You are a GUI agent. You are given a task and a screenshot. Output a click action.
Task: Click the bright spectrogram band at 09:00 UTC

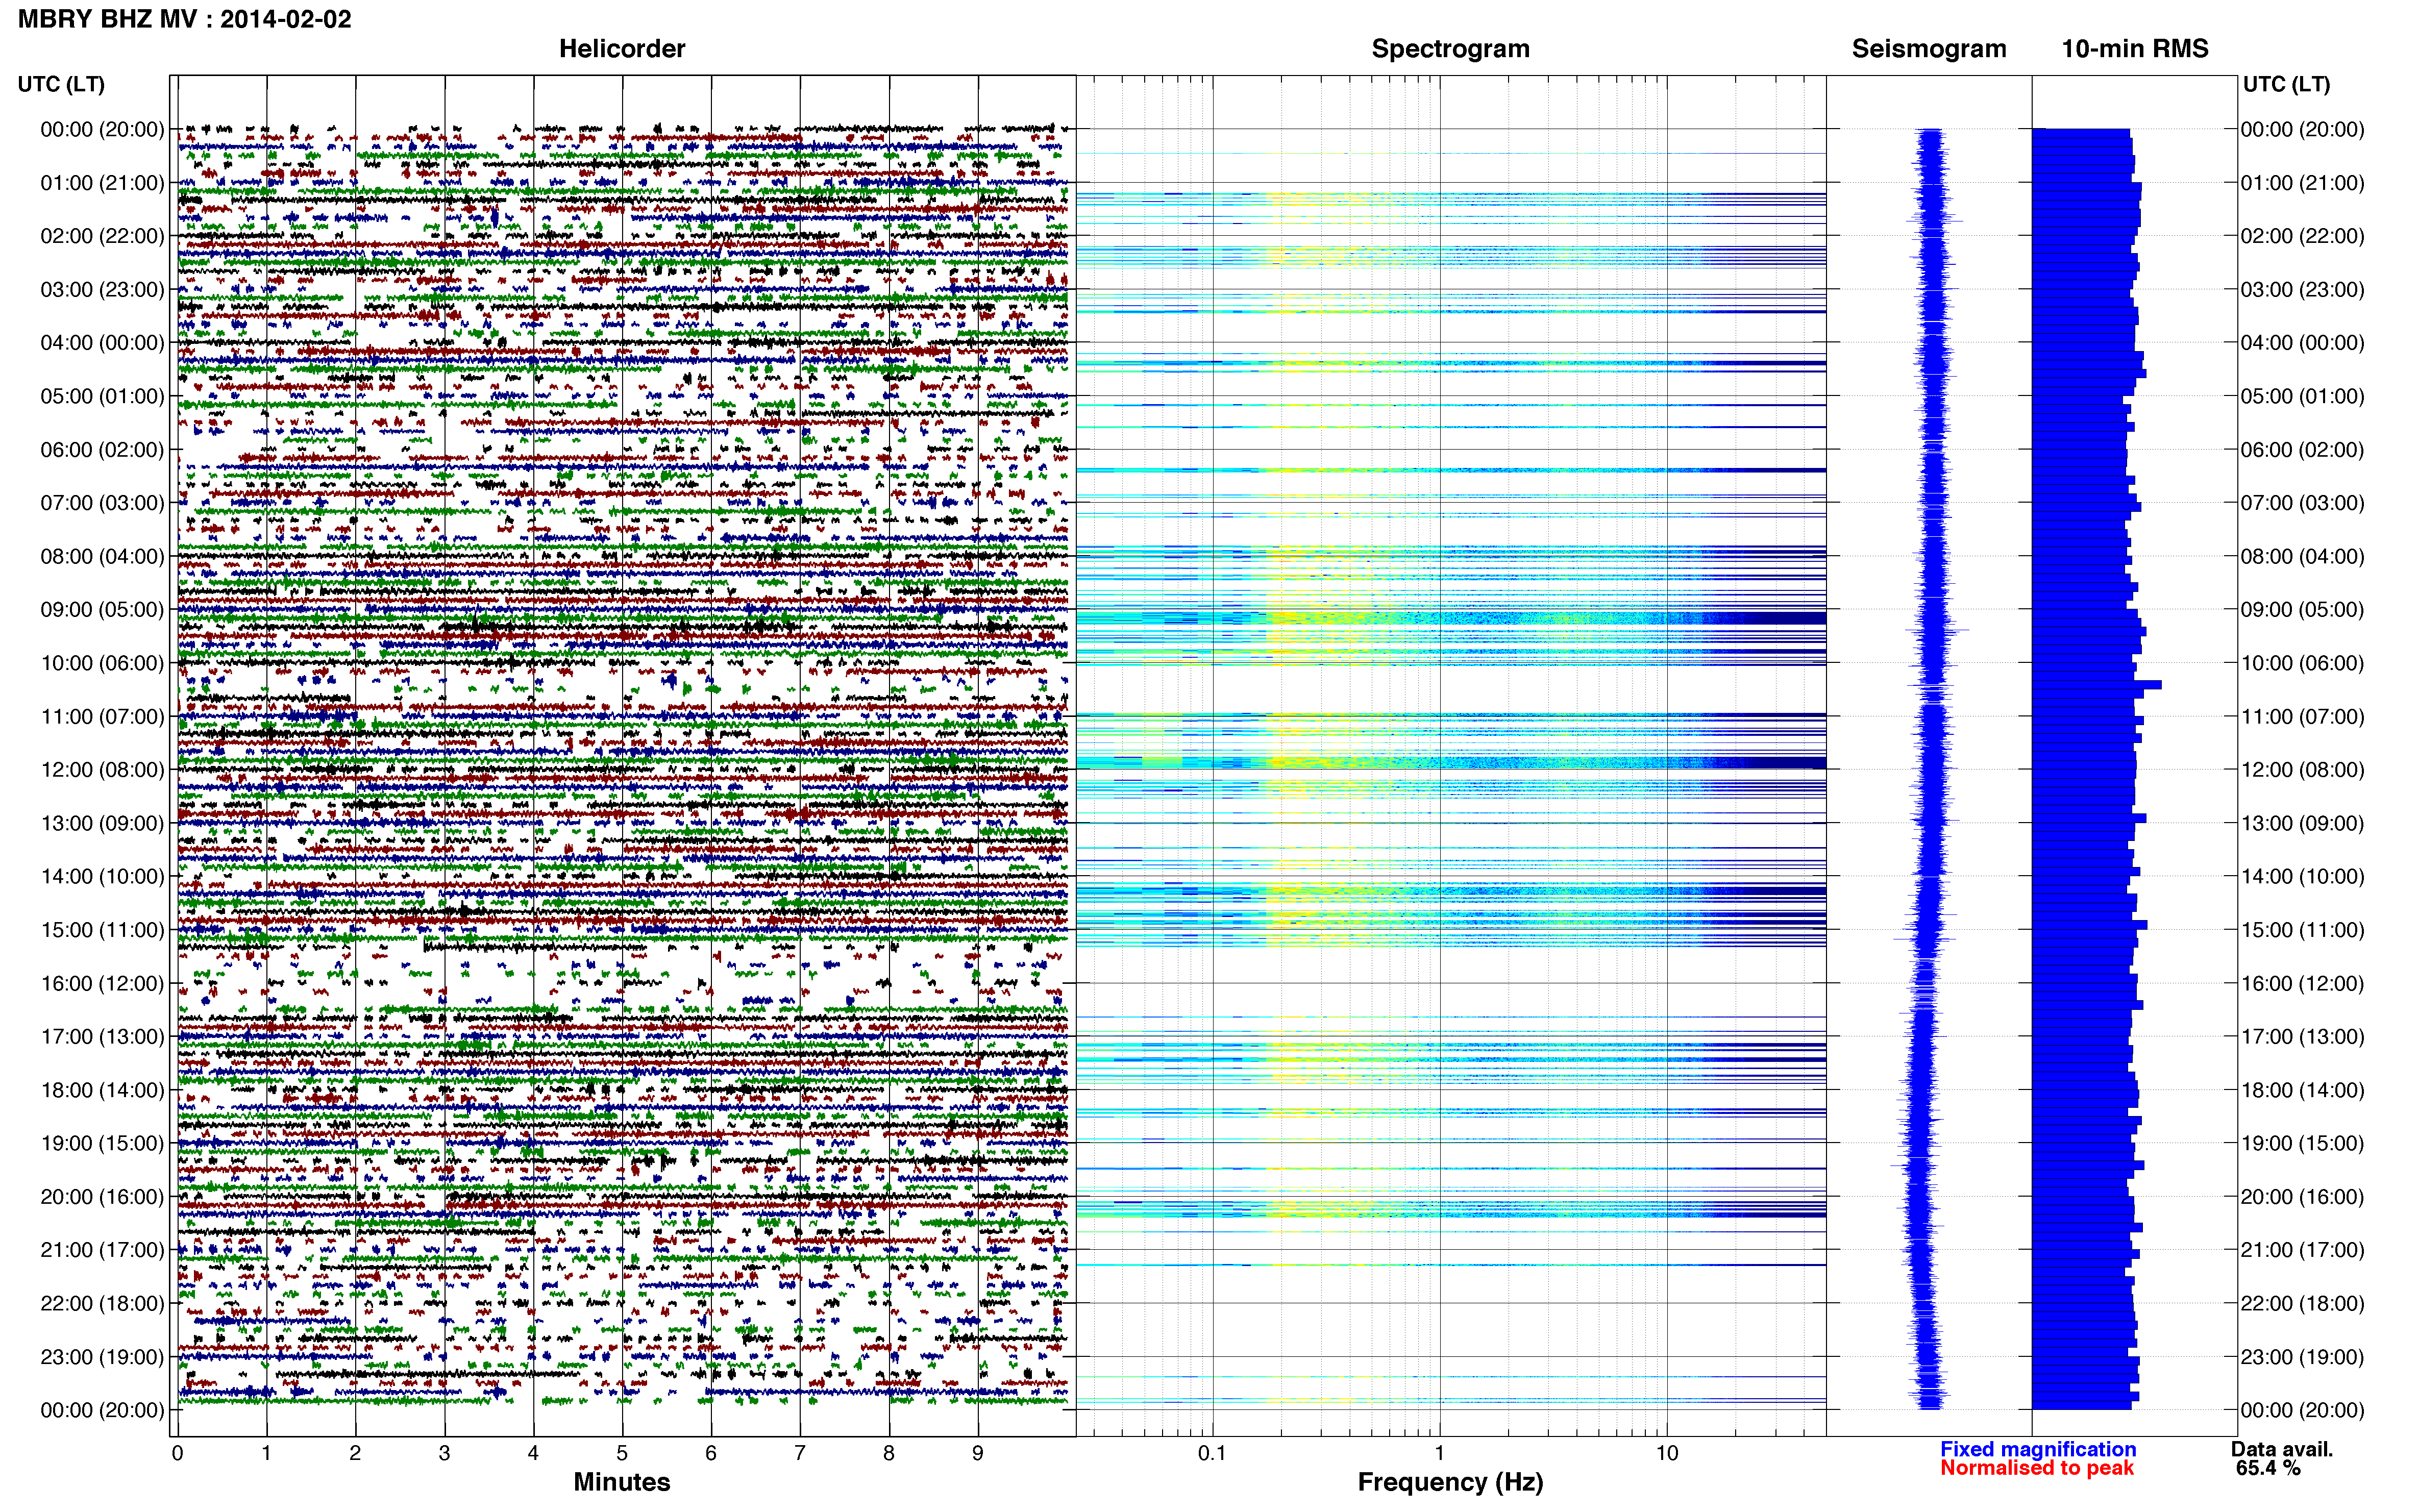point(1451,618)
